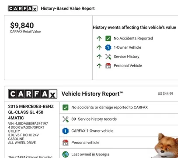Click the up arrow next to Personal Vehicle
The image size is (178, 158).
pos(99,66)
